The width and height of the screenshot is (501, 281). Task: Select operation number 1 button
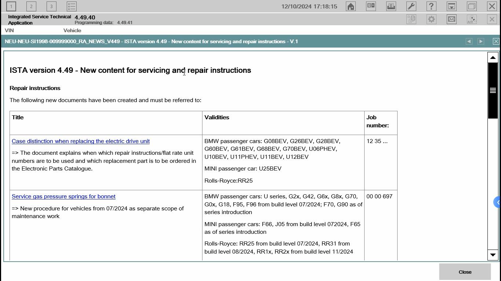click(11, 6)
